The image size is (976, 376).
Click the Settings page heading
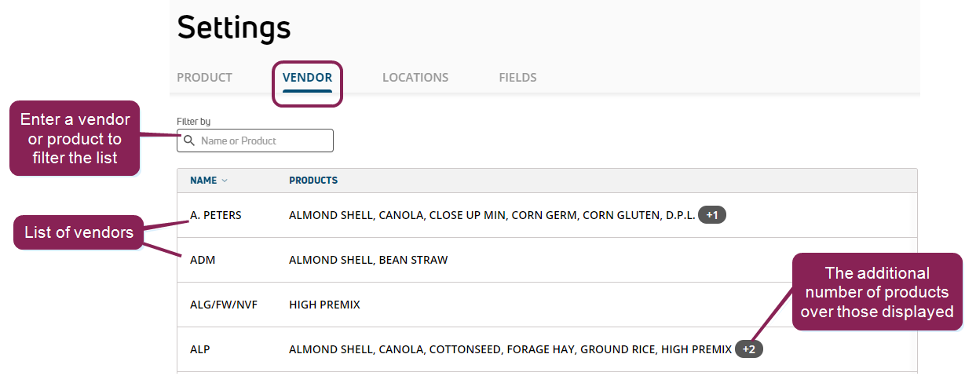click(x=234, y=27)
